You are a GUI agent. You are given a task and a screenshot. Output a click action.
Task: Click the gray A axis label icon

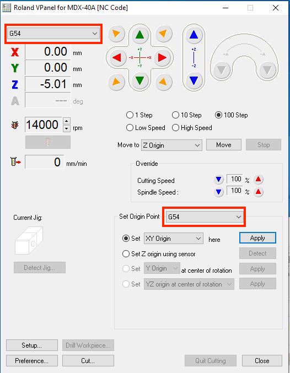click(x=15, y=101)
